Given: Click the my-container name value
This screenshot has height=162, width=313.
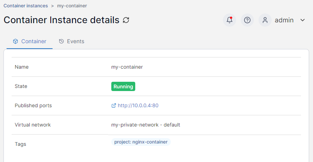Looking at the screenshot, I should click(x=127, y=67).
